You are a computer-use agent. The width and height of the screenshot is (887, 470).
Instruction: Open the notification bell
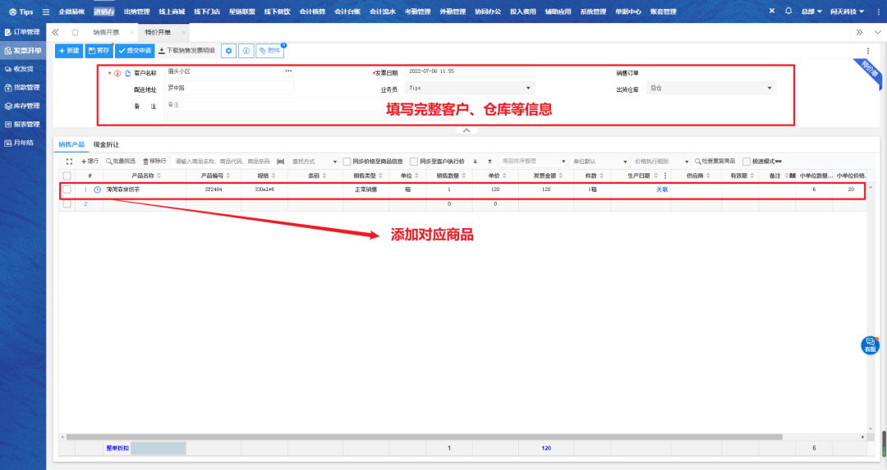click(788, 11)
